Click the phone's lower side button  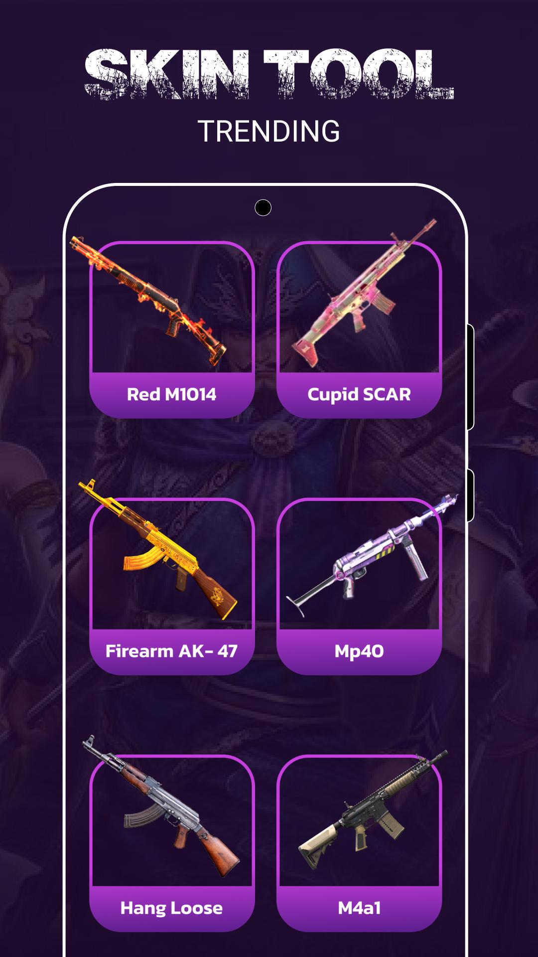point(470,495)
